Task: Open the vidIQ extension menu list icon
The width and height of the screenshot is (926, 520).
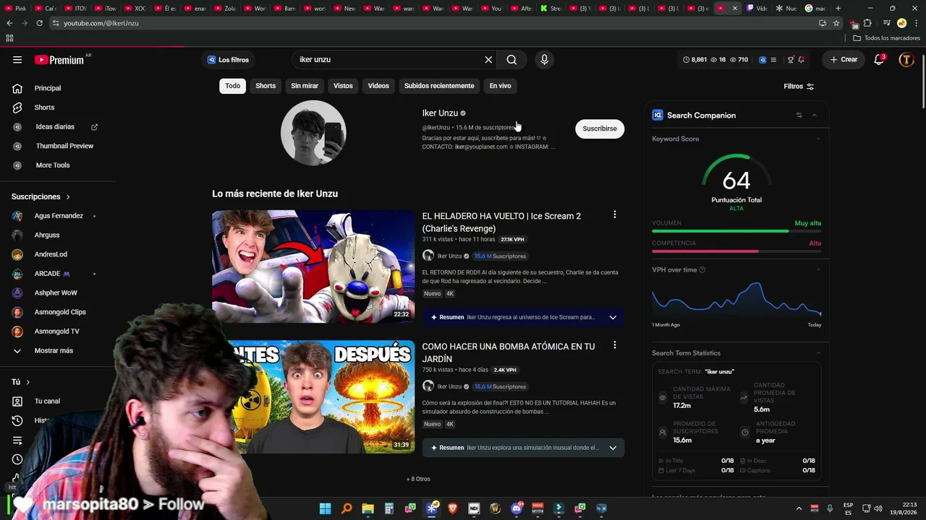Action: point(773,60)
